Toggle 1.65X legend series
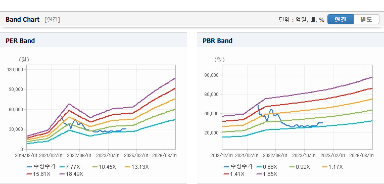The height and width of the screenshot is (184, 384). [x=266, y=174]
